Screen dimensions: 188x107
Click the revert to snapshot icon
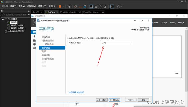pos(80,6)
